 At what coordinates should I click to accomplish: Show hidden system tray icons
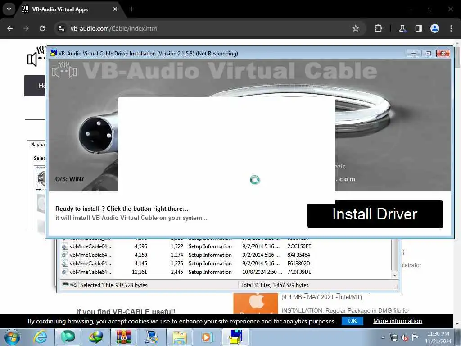point(383,338)
